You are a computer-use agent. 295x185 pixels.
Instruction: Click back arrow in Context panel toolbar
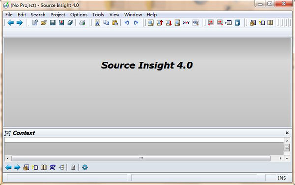point(8,167)
